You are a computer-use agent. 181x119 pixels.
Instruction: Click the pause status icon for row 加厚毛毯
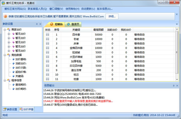click(x=48, y=61)
